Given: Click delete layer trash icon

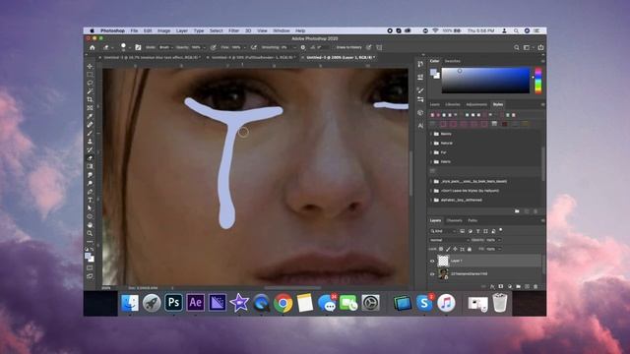Looking at the screenshot, I should tap(535, 286).
